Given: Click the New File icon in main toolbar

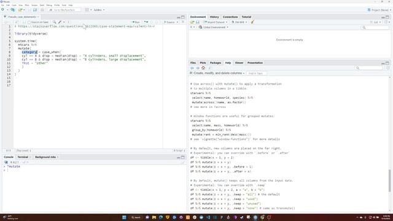Looking at the screenshot, I should 2,10.
